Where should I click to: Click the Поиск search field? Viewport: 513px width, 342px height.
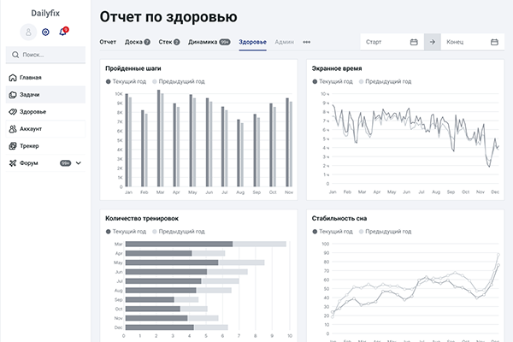(47, 55)
